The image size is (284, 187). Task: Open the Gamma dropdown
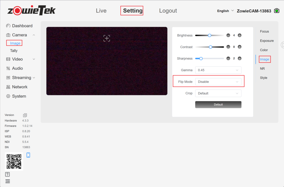[x=218, y=70]
